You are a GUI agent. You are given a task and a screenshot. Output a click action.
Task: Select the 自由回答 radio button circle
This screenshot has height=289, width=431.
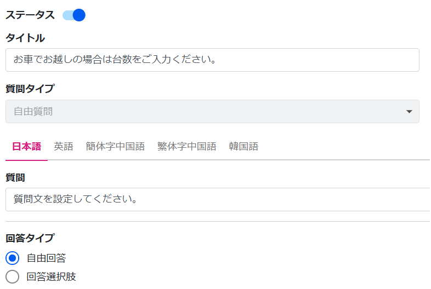(x=13, y=258)
